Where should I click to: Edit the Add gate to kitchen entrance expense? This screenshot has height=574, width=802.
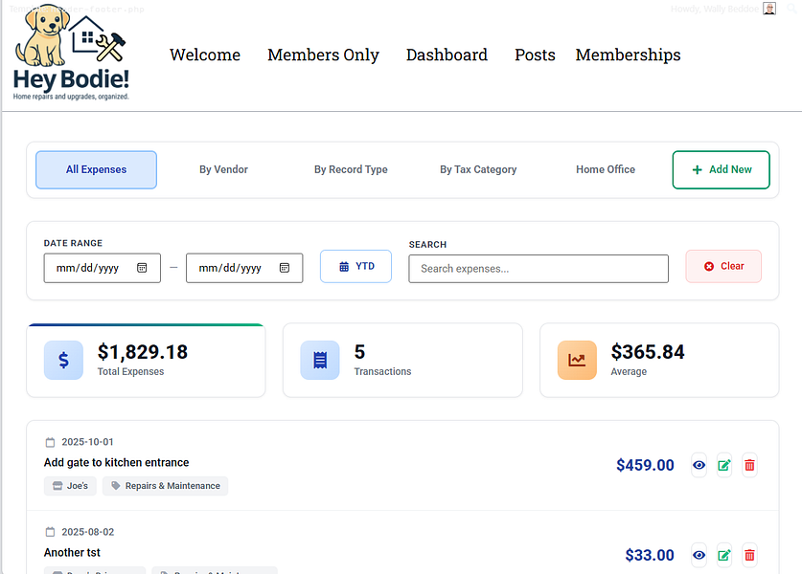(724, 465)
